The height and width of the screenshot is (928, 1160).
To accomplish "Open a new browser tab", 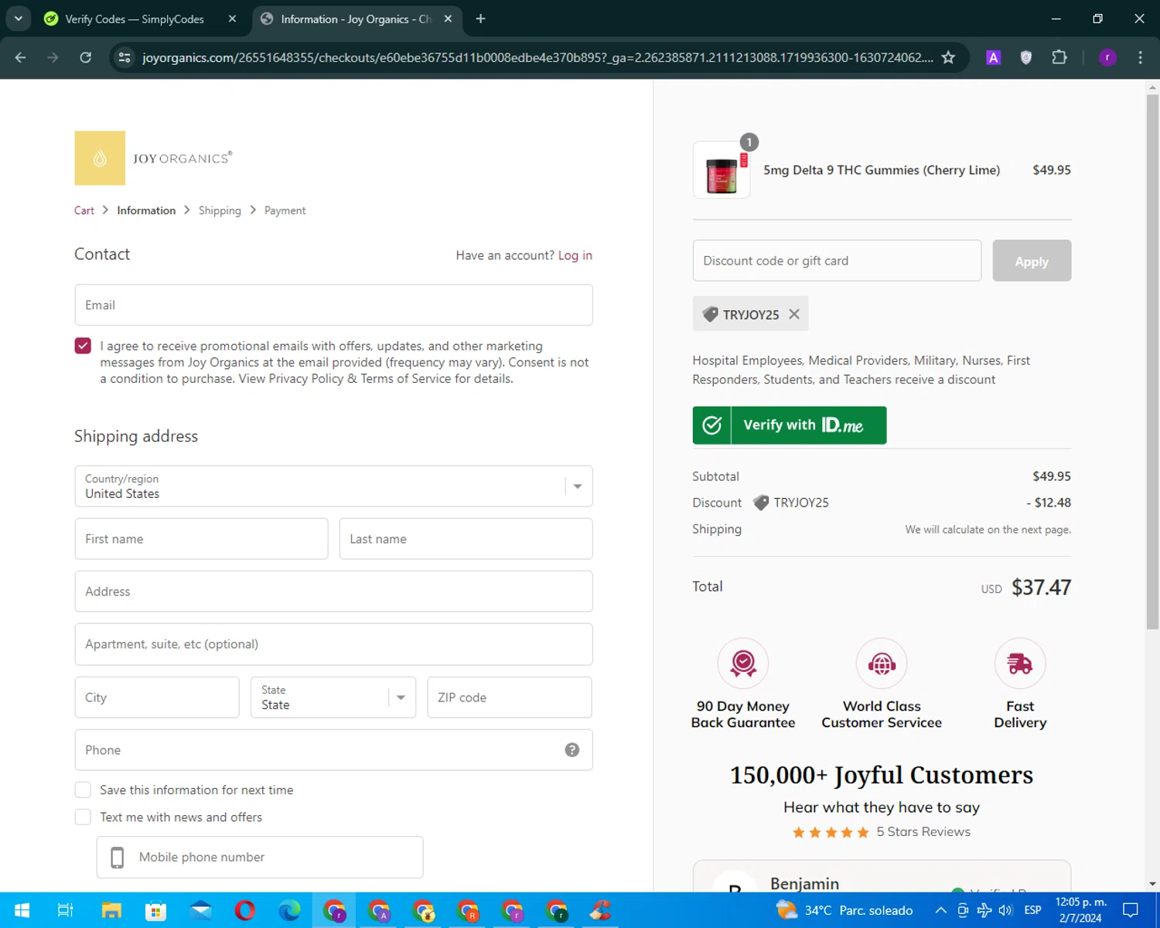I will (x=480, y=19).
